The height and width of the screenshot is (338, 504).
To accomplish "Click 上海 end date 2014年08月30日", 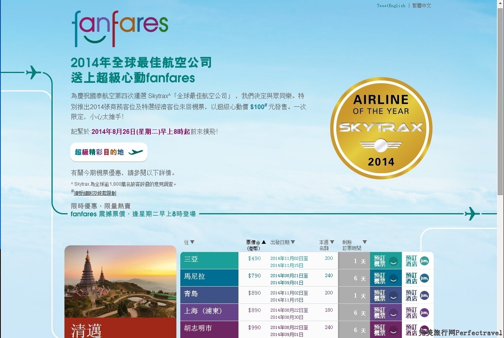I will pyautogui.click(x=287, y=317).
